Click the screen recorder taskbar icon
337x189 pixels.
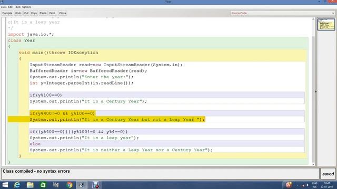click(95, 185)
